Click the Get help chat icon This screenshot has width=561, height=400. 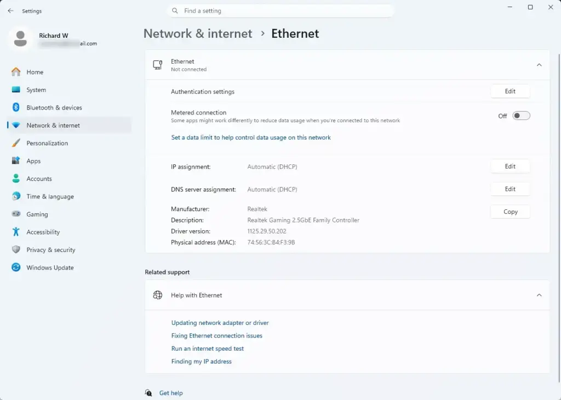(x=148, y=393)
